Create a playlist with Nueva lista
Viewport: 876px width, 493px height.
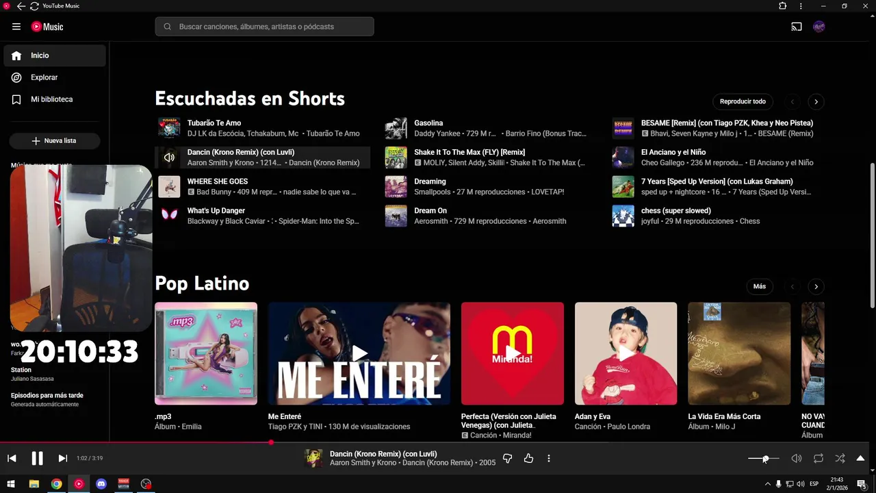click(55, 140)
